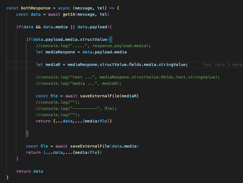Click the dashed console.log comment with file
This screenshot has width=243, height=183.
pos(76,109)
